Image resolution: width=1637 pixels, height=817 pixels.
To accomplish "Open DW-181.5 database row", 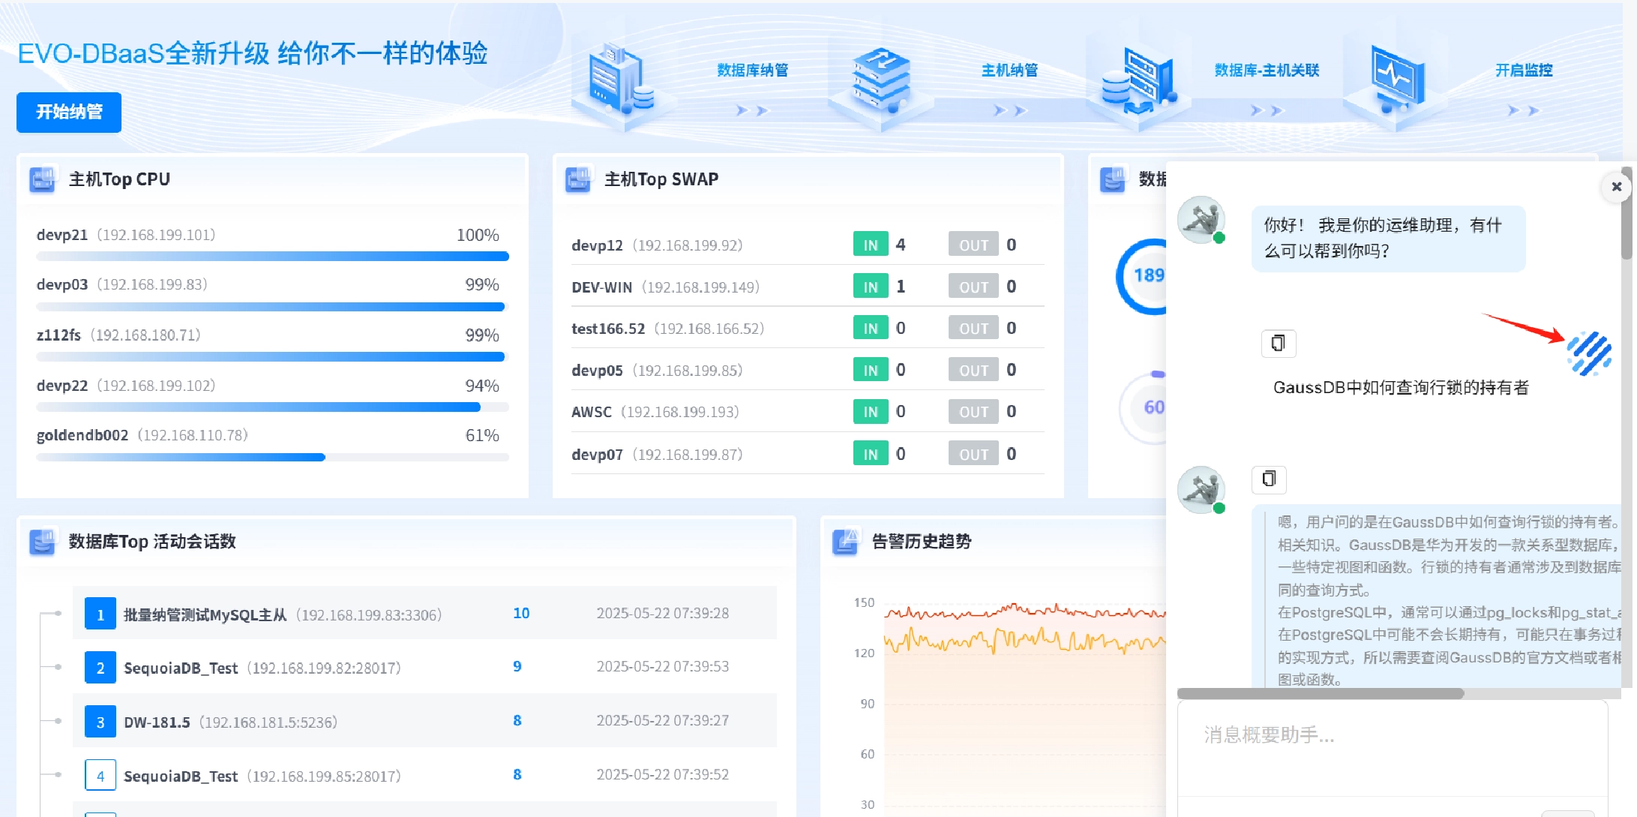I will pos(424,721).
